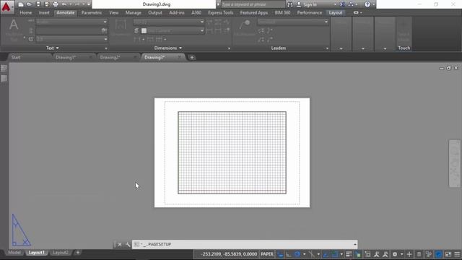The height and width of the screenshot is (260, 462).
Task: Click the Hardware Acceleration icon in status bar
Action: (438, 254)
